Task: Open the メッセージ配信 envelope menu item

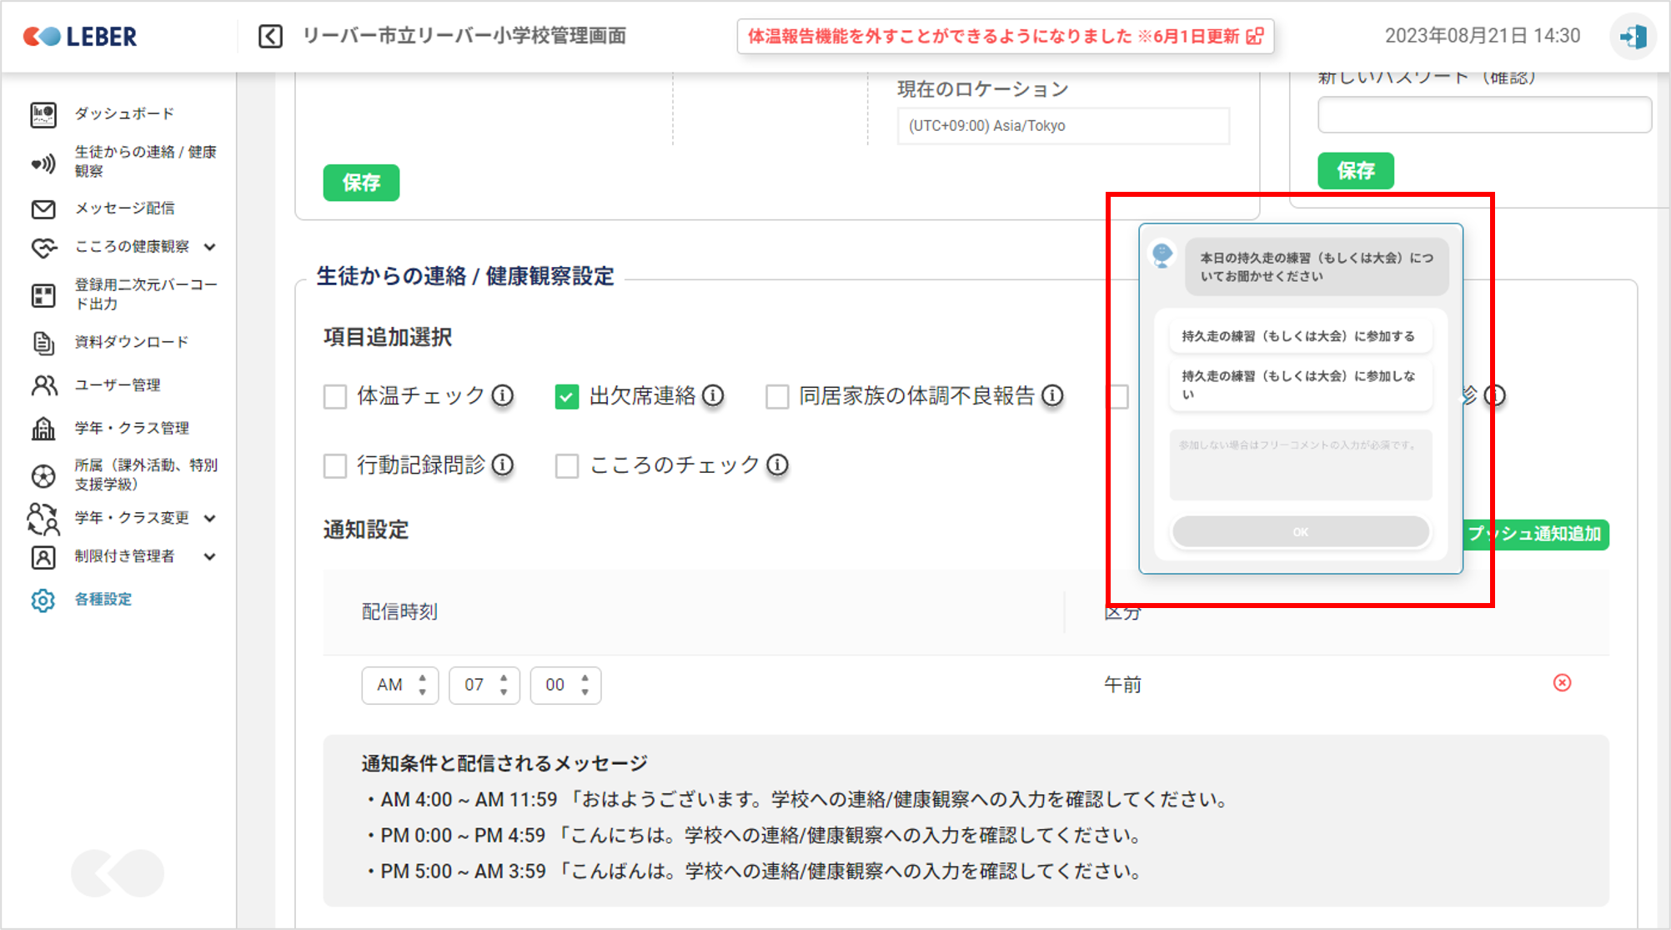Action: click(x=123, y=209)
